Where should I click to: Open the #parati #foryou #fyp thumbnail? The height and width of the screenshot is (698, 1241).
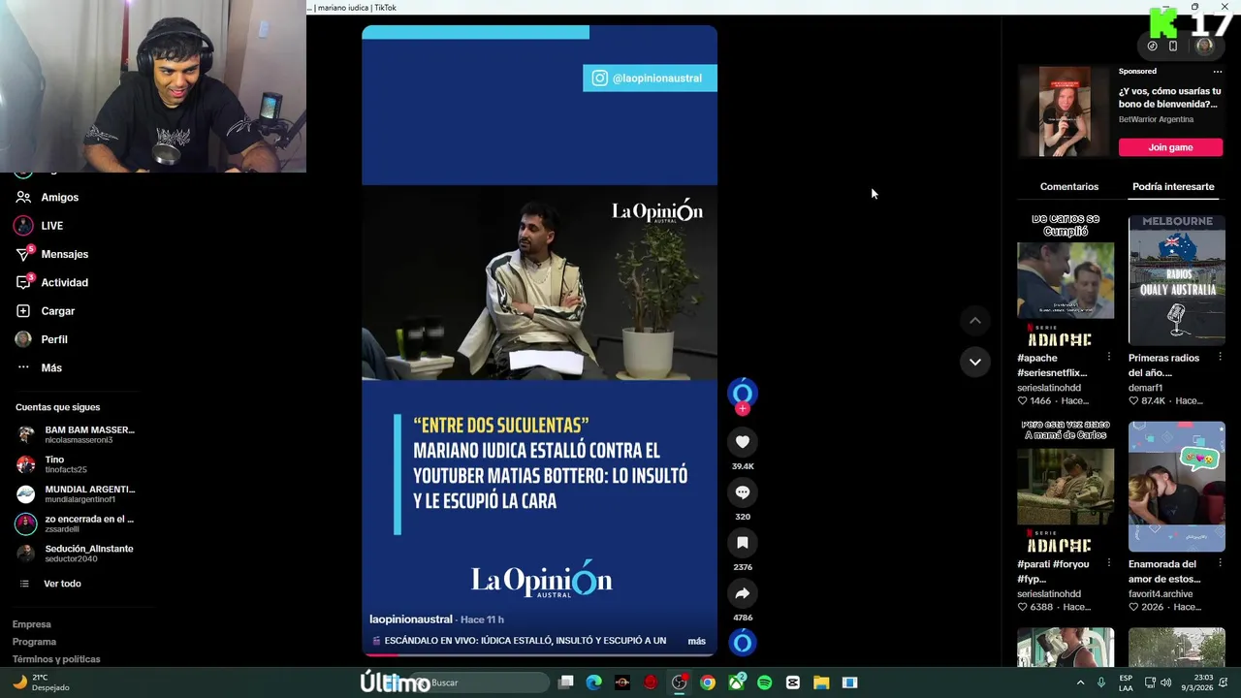(x=1066, y=487)
